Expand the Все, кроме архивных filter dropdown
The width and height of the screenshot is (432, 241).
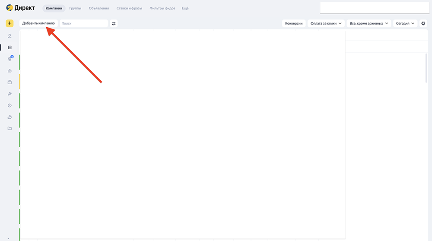click(x=369, y=23)
